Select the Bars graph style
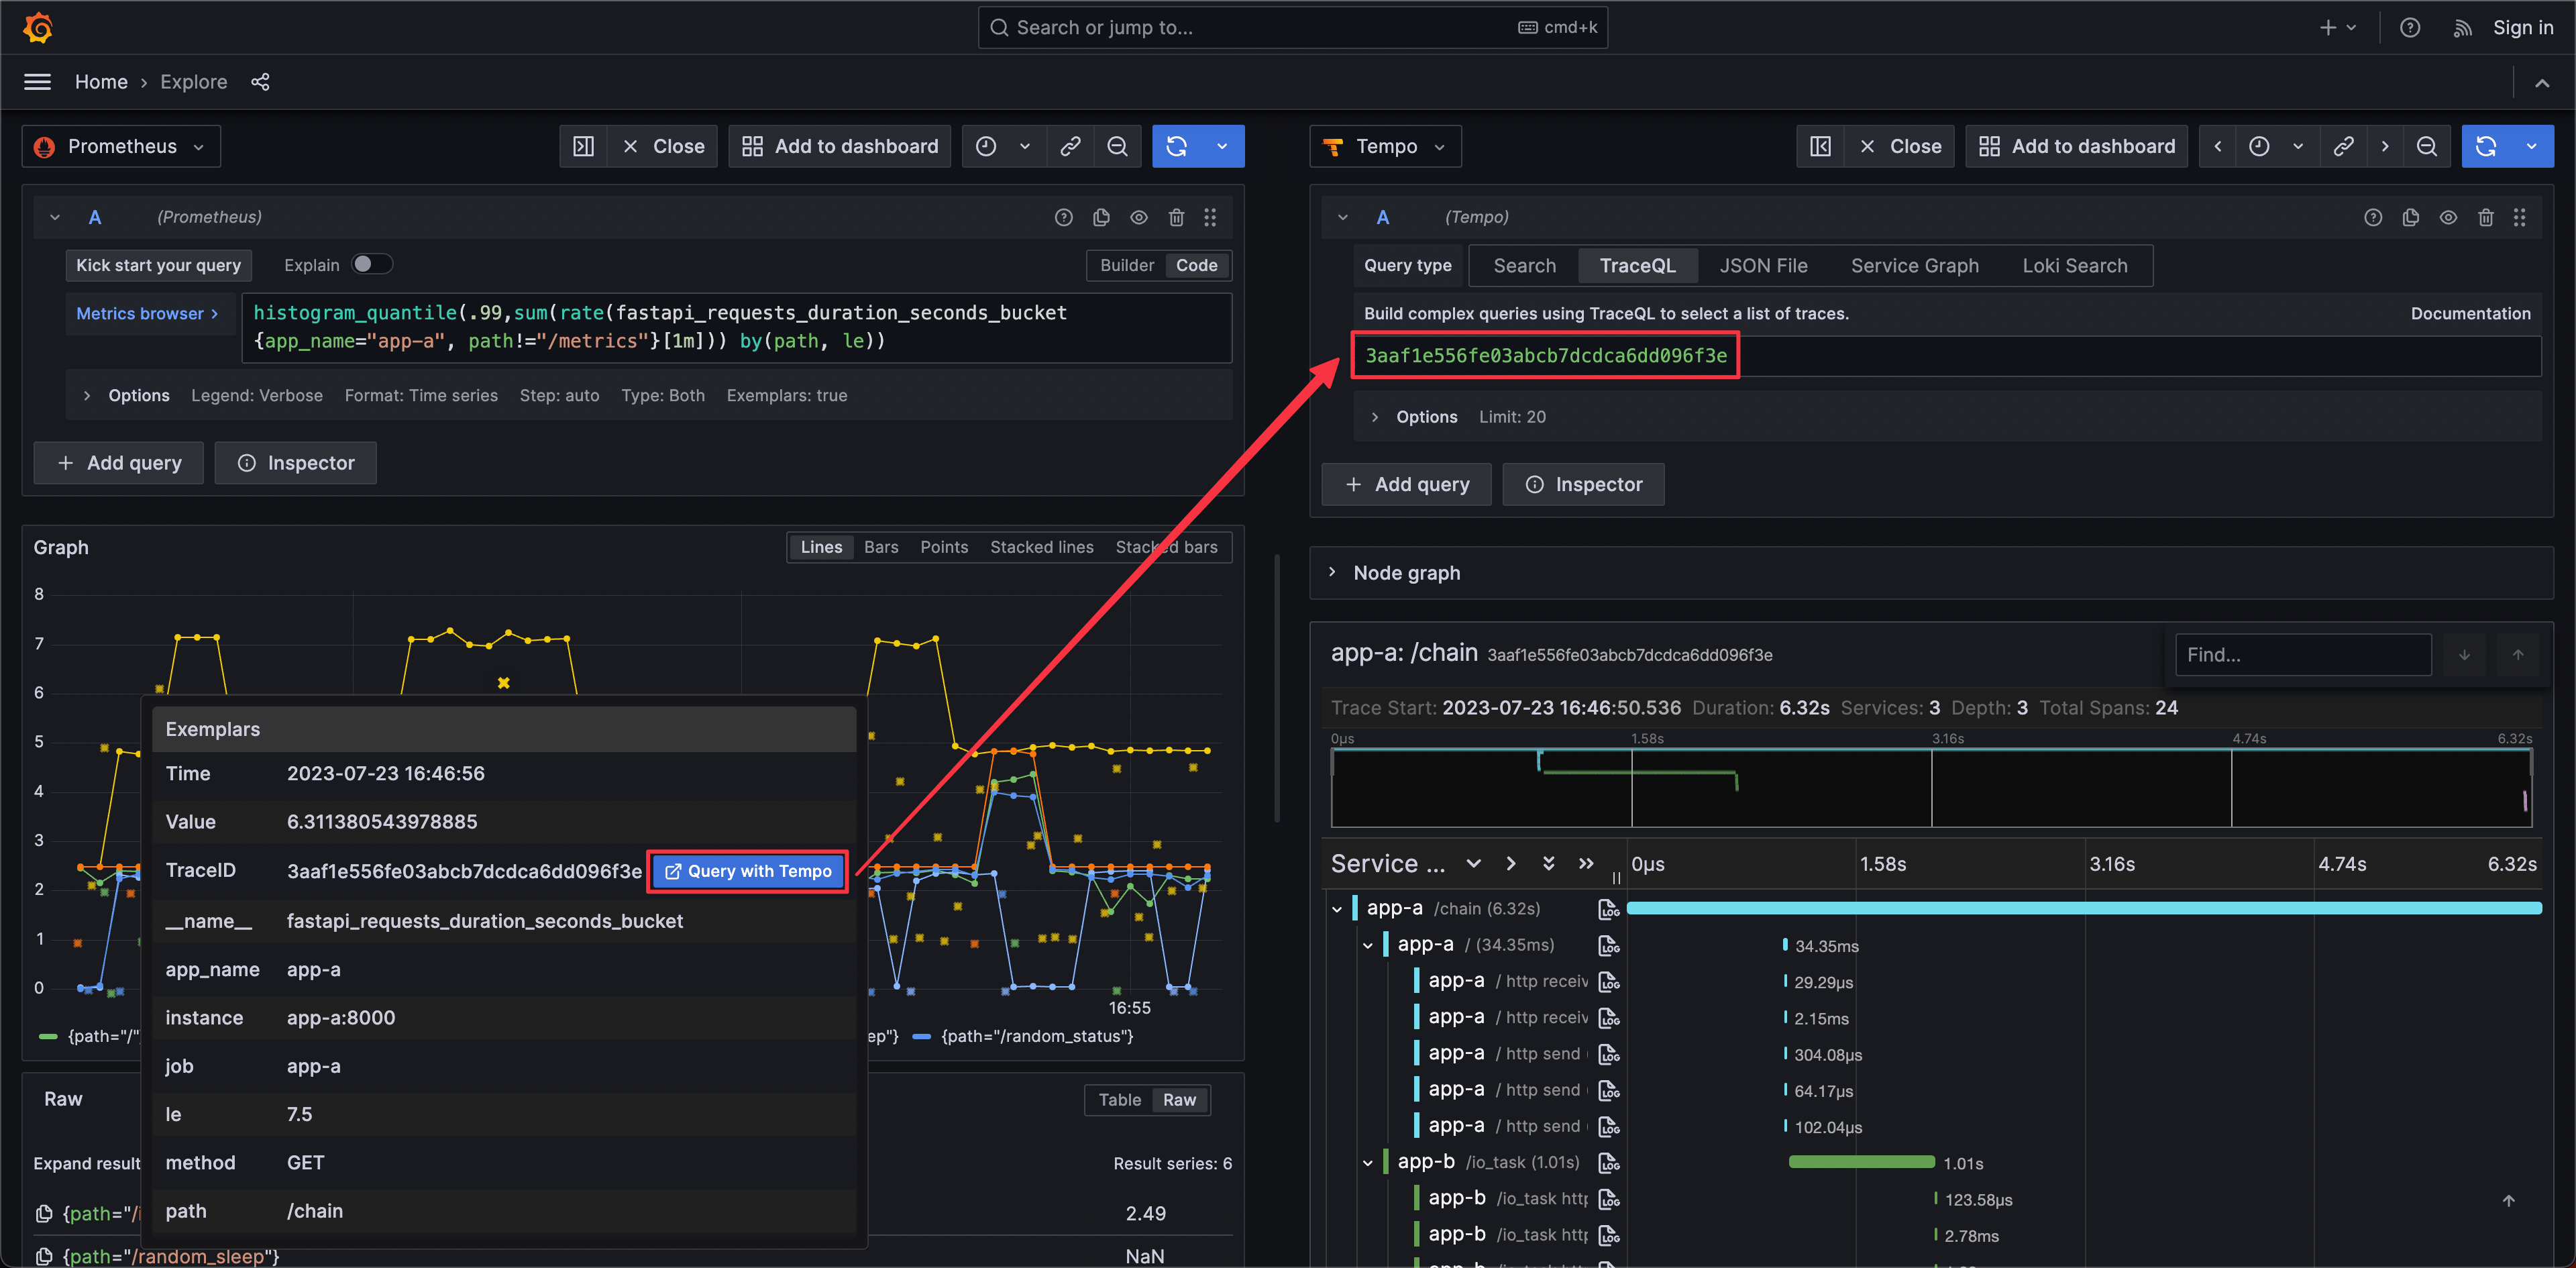Viewport: 2576px width, 1268px height. click(880, 547)
